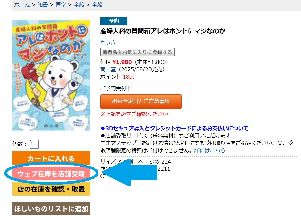
Task: Click ウェブ在庫を店舗受取 pink button
Action: [x=51, y=174]
